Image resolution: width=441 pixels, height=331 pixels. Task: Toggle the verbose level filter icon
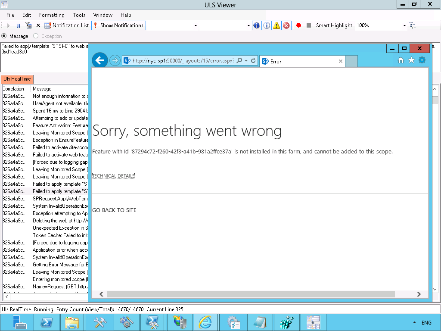[x=257, y=25]
